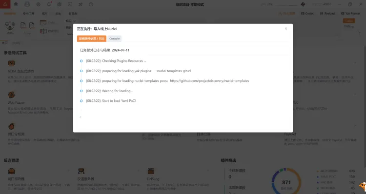Screen dimensions: 366x194
Task: Click the 'preparing for loading yak plugins' log entry
Action: tap(139, 71)
